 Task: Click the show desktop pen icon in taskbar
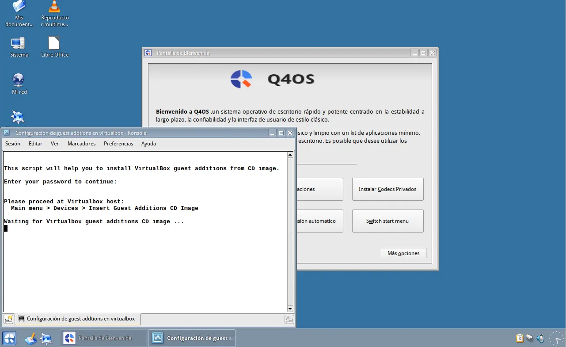pos(30,338)
